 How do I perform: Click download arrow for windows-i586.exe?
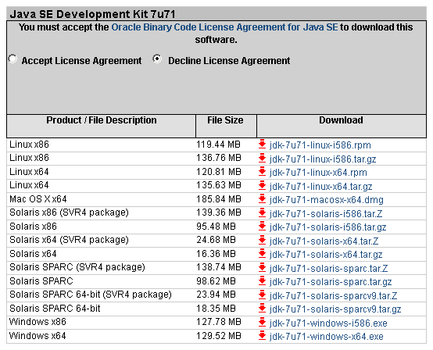(262, 322)
